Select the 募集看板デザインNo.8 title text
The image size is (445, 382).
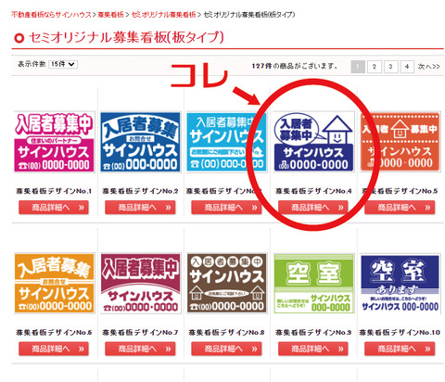pyautogui.click(x=226, y=333)
